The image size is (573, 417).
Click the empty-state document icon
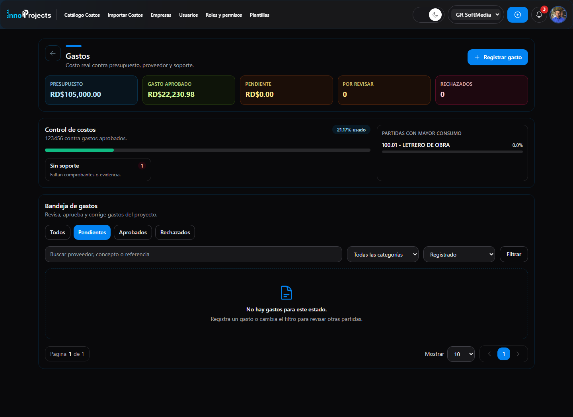point(286,293)
